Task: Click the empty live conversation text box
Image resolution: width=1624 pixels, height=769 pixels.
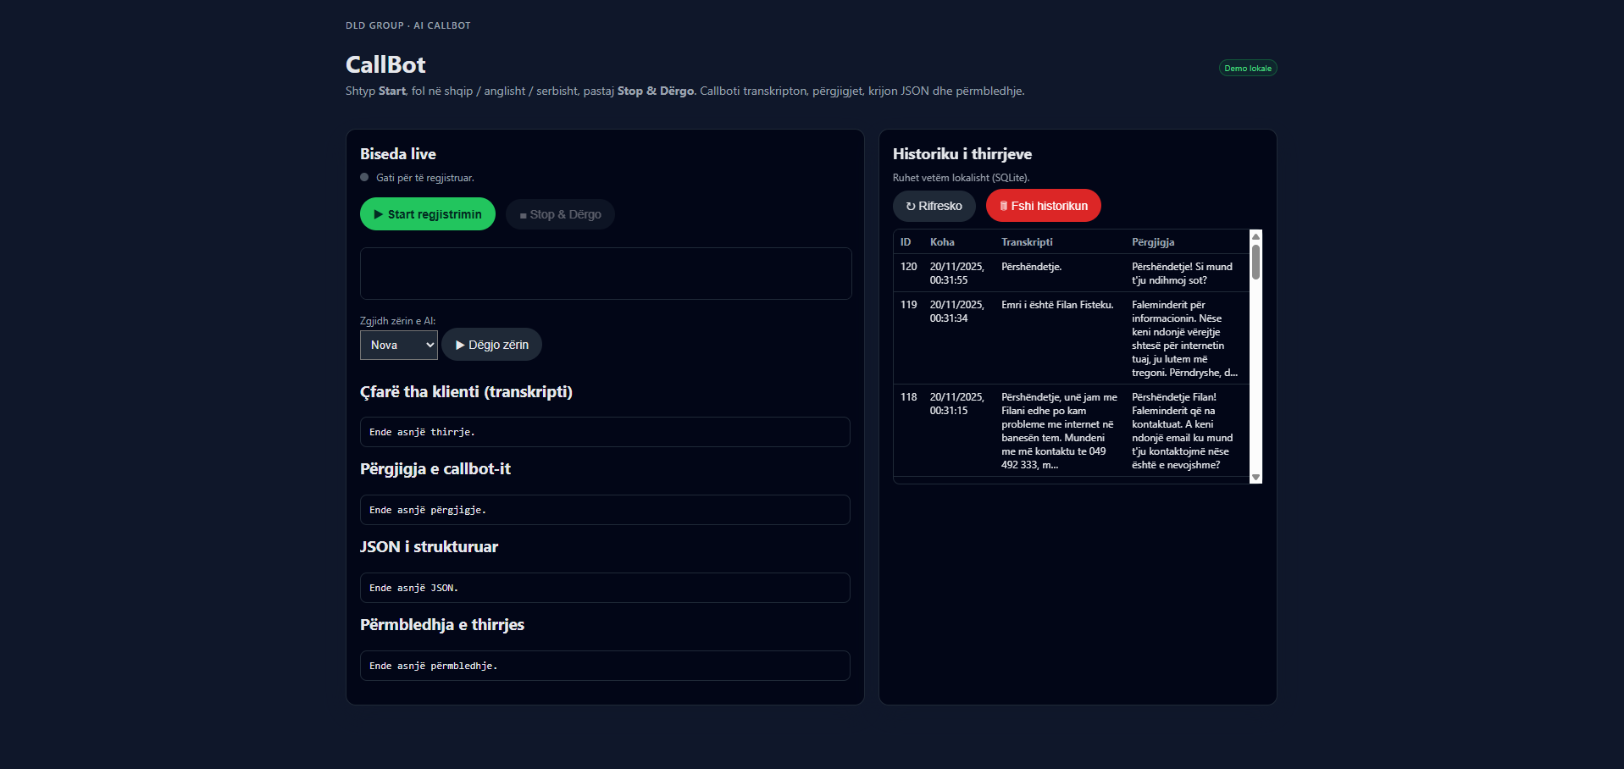Action: tap(605, 274)
